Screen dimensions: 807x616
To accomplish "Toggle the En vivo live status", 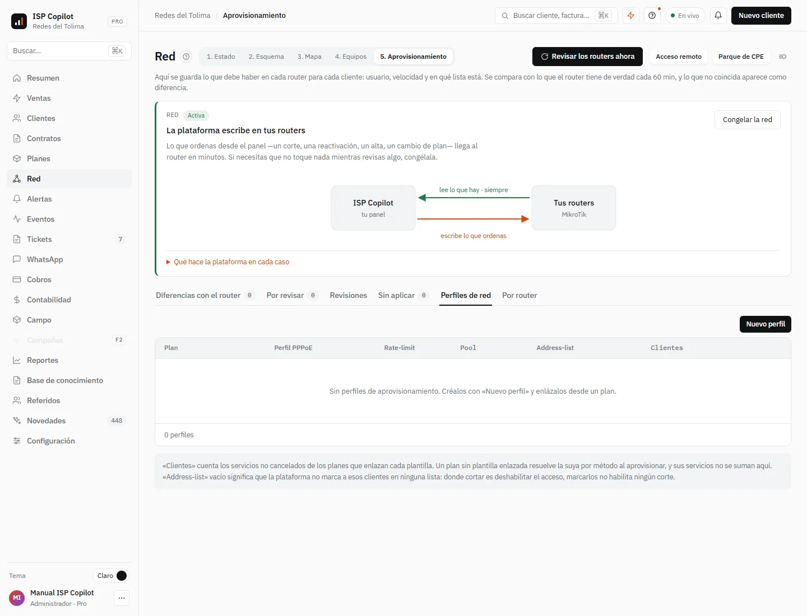I will (x=685, y=16).
